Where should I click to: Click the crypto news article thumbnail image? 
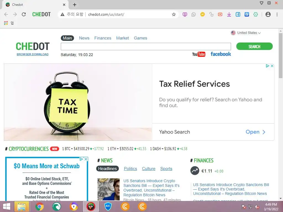[x=108, y=189]
